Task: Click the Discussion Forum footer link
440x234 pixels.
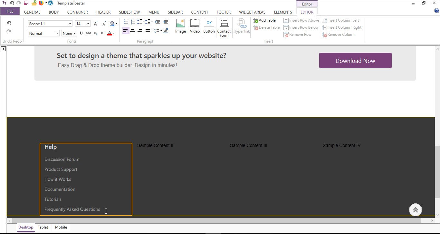Action: click(x=62, y=159)
